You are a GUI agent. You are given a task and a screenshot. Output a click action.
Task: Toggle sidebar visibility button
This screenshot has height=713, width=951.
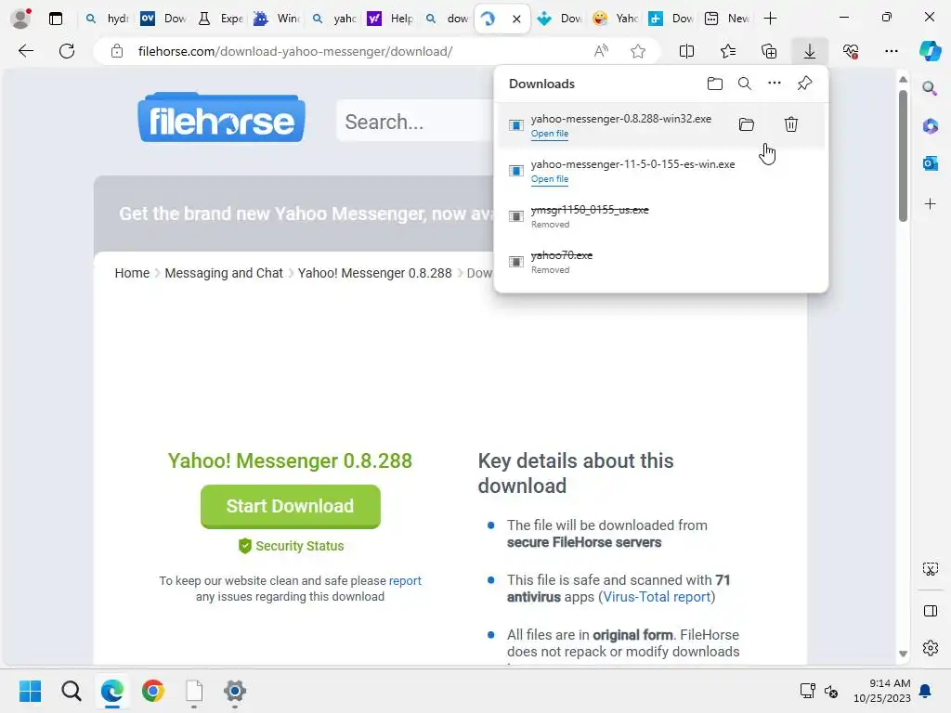931,611
